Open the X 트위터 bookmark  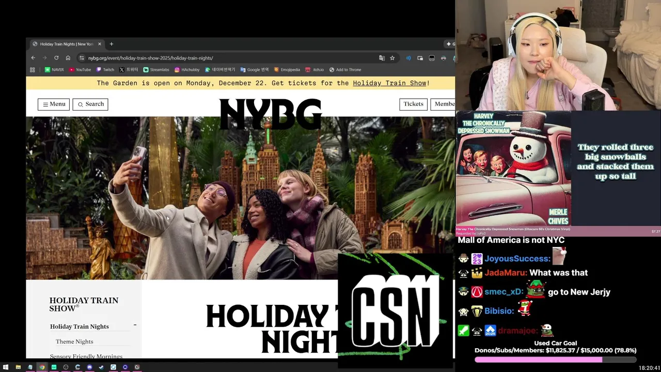pos(129,70)
